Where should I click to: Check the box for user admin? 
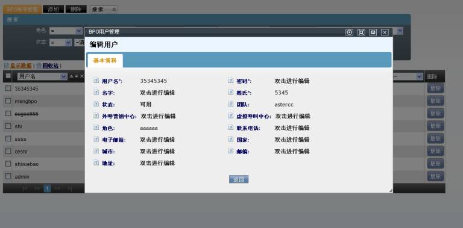[8, 176]
